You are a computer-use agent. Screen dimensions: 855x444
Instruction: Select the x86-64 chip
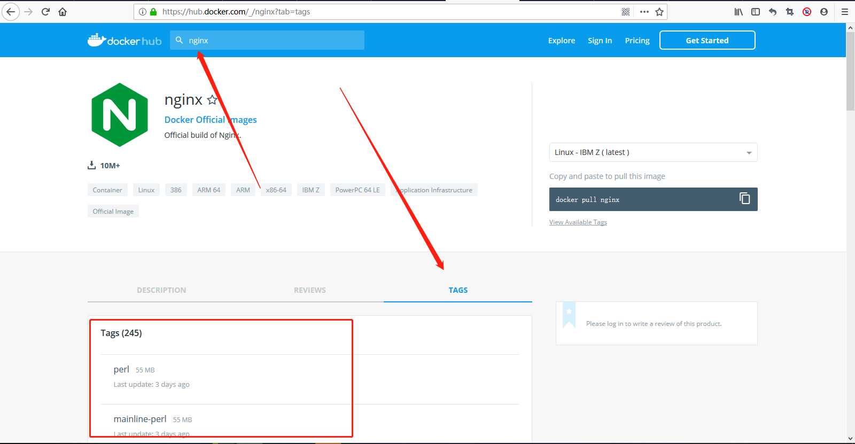[276, 190]
